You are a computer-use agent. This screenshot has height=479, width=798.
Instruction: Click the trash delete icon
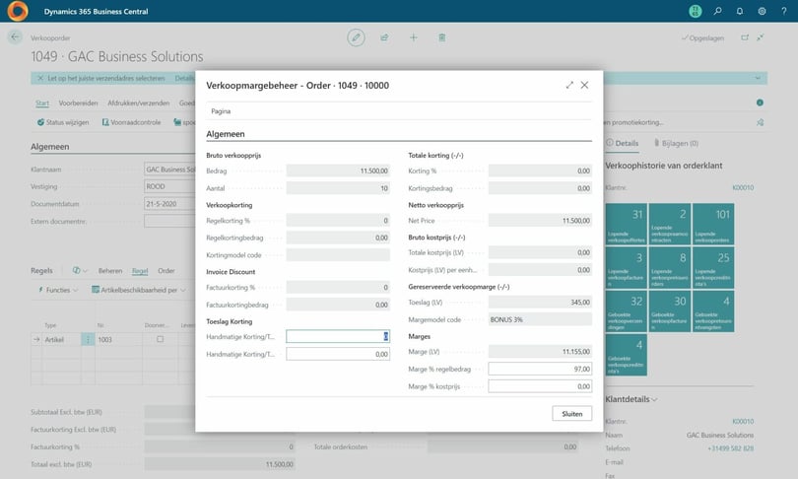441,37
